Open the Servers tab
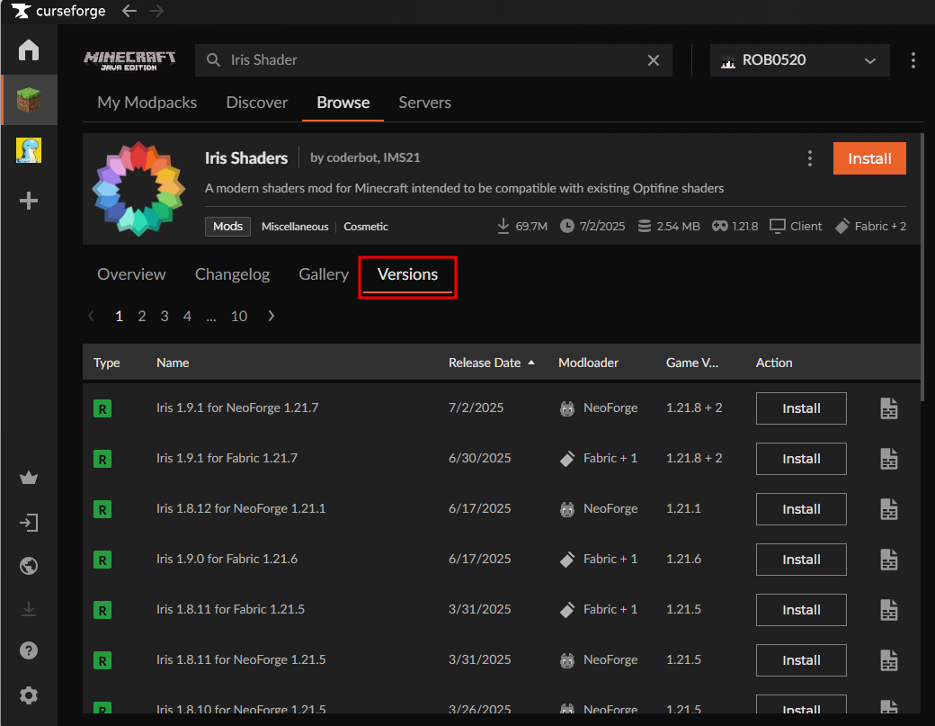 pos(424,103)
